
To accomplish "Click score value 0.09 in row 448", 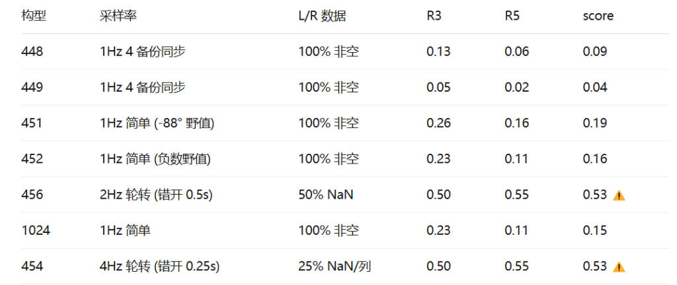I will [594, 51].
